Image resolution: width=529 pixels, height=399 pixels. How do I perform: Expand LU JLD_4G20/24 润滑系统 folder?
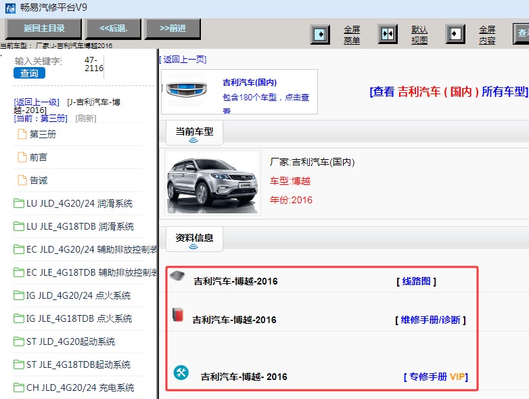point(73,203)
